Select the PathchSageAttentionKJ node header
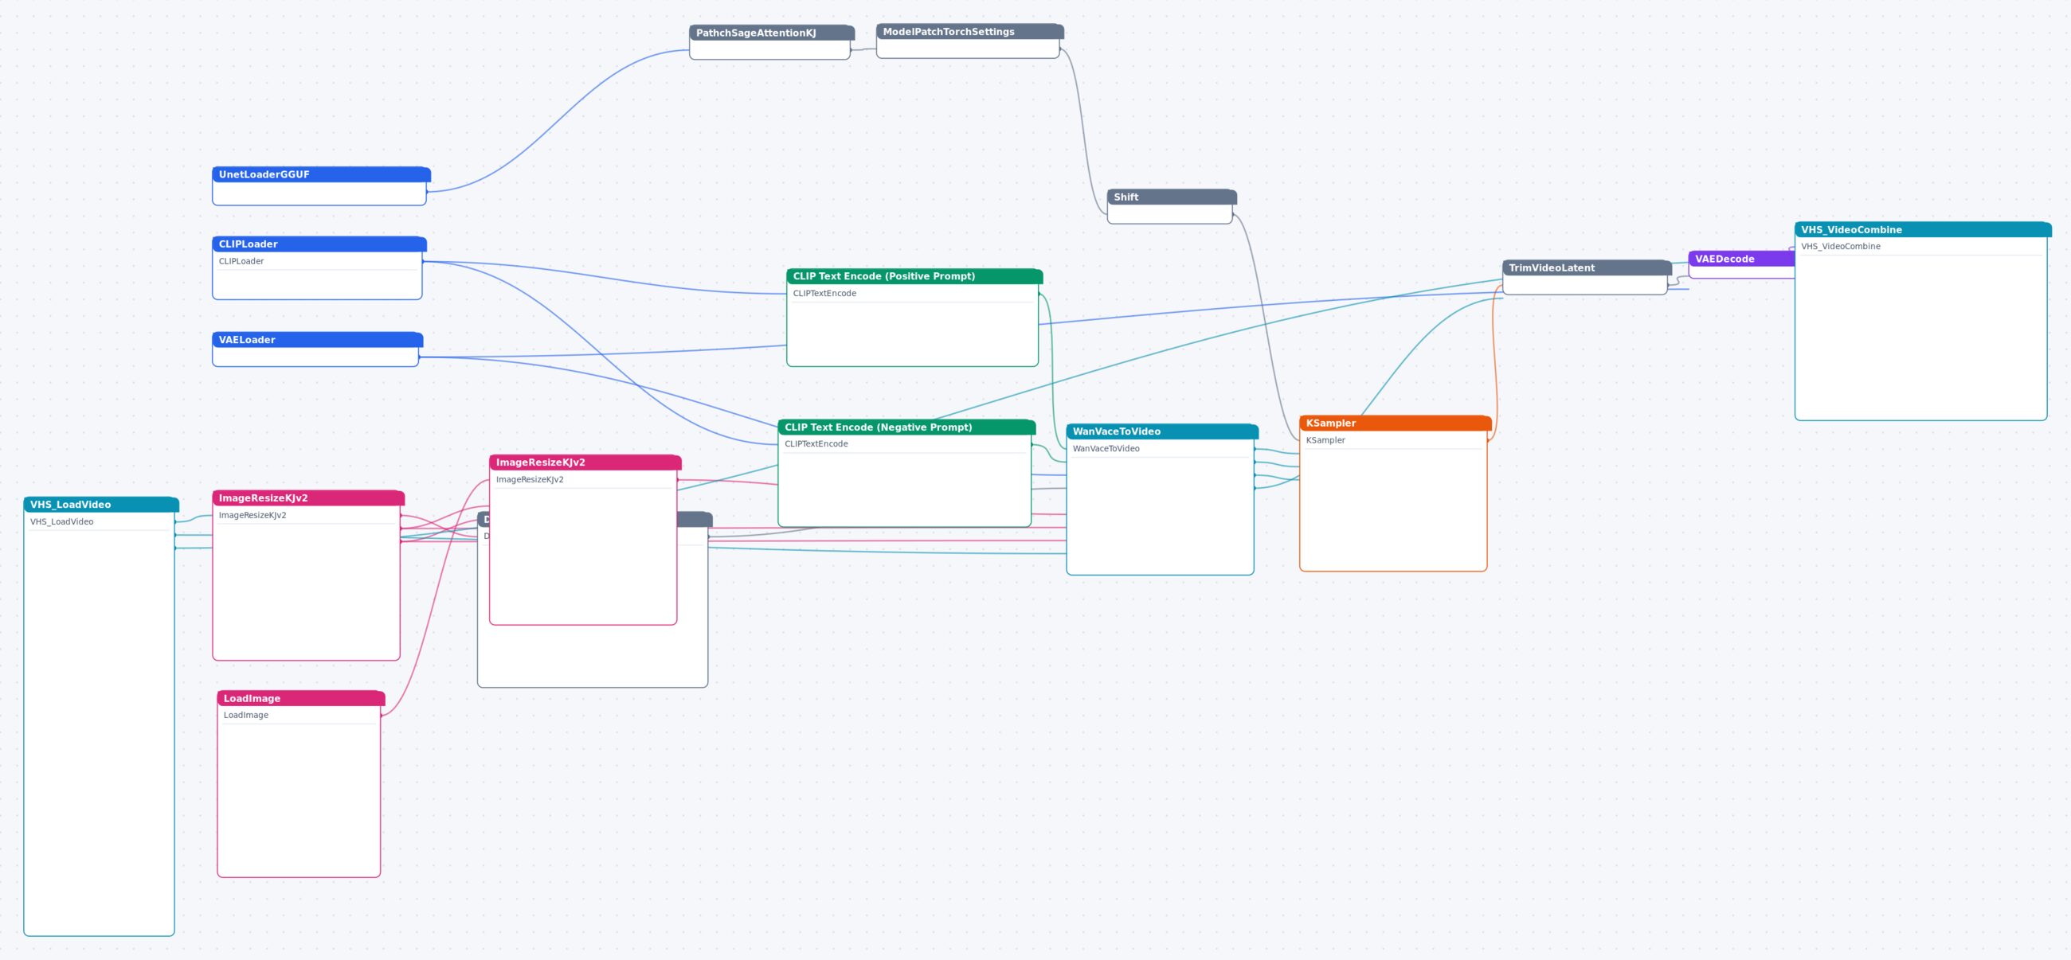Image resolution: width=2071 pixels, height=960 pixels. (771, 33)
